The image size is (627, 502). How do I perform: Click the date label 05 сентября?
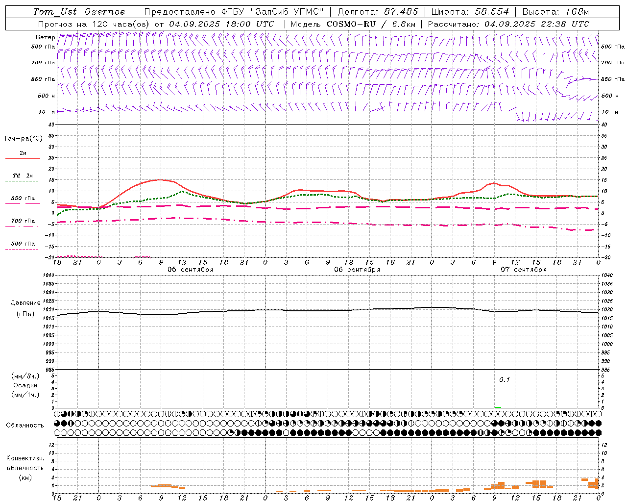(x=191, y=270)
